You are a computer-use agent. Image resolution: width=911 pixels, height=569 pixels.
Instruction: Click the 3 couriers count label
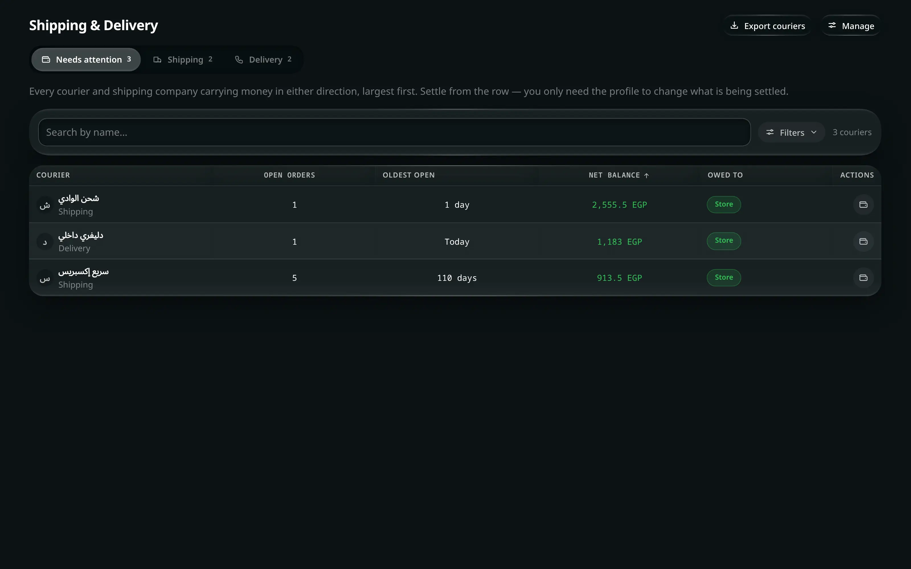[x=852, y=132]
